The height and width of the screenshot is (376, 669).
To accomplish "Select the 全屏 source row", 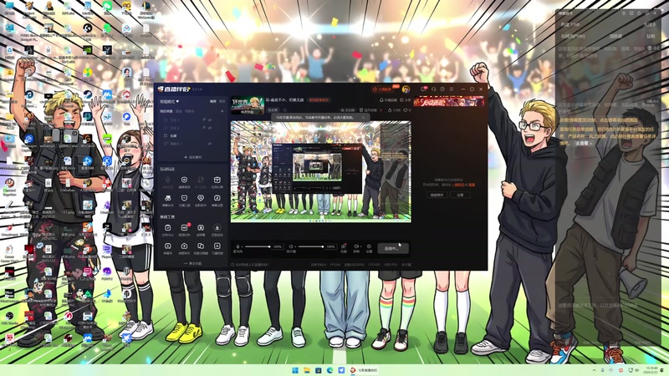I will [192, 135].
